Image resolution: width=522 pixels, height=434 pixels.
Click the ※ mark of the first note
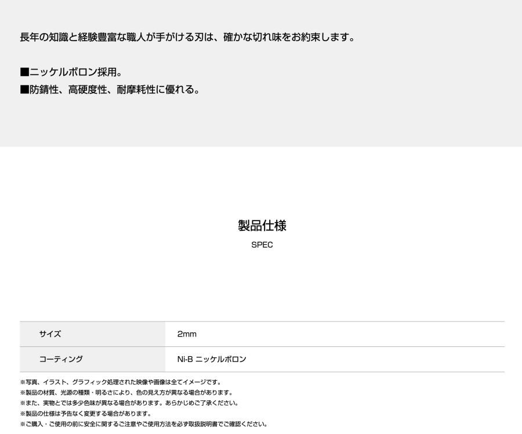[x=23, y=382]
